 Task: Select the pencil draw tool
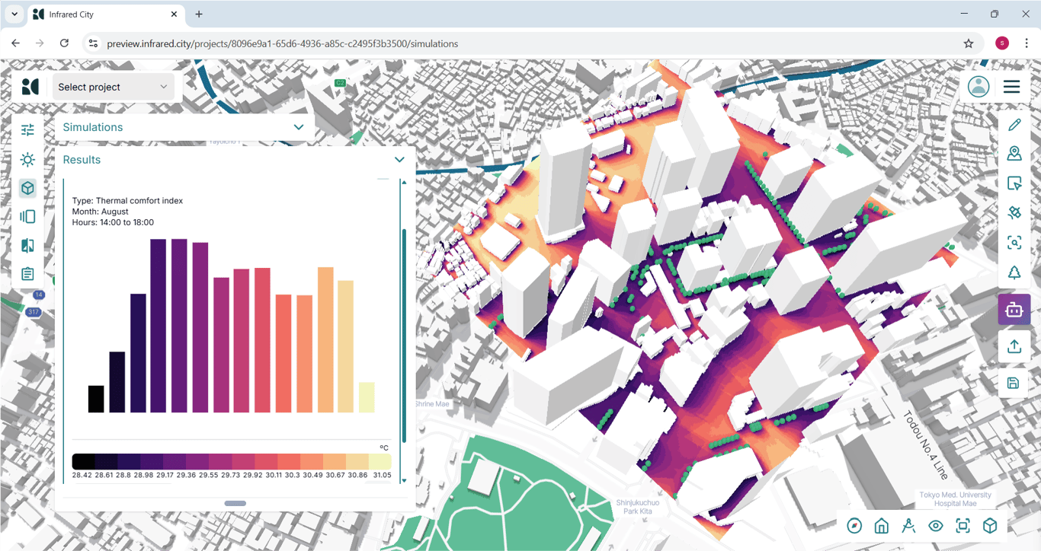click(x=1014, y=125)
